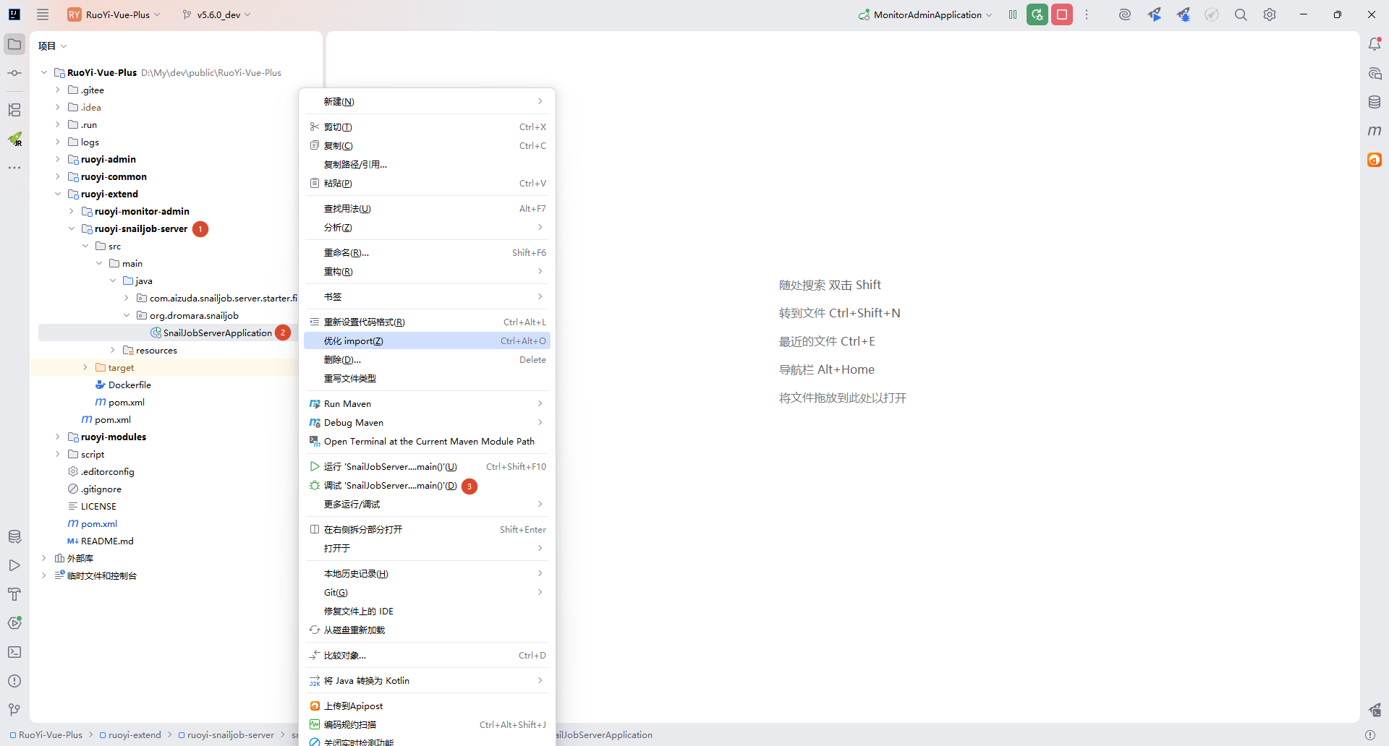Click the Notifications bell icon

point(1375,44)
